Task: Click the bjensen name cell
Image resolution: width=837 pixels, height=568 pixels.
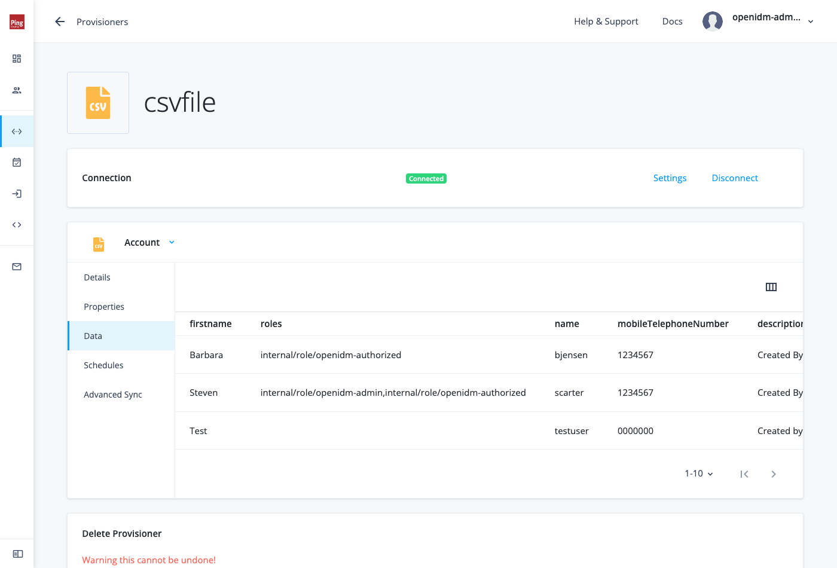Action: coord(571,355)
